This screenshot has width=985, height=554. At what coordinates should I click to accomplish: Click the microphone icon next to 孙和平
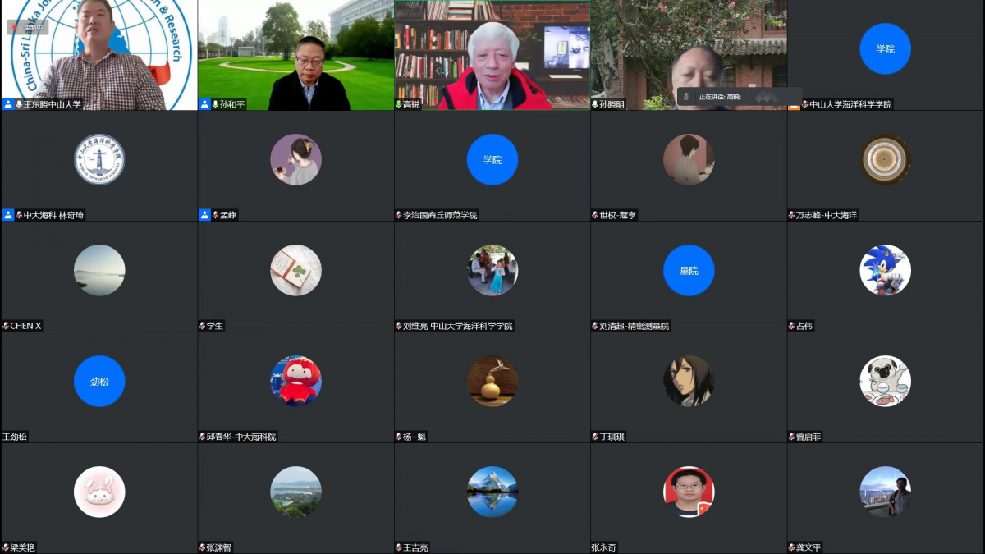tap(215, 104)
